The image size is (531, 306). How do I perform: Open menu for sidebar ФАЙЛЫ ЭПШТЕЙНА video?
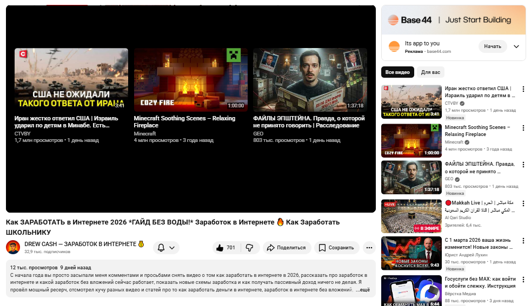(x=523, y=165)
